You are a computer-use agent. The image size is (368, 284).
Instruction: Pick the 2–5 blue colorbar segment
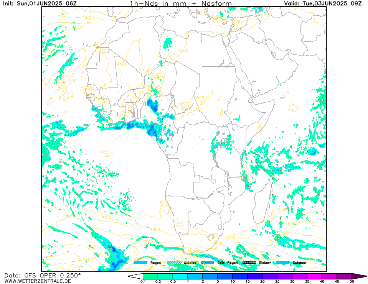(x=210, y=276)
